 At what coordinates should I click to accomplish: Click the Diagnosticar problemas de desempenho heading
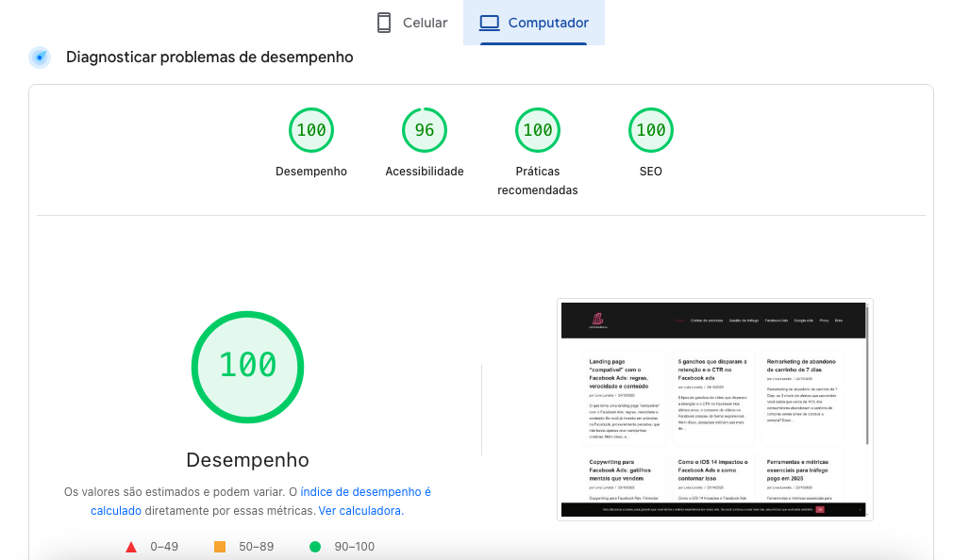[x=209, y=57]
